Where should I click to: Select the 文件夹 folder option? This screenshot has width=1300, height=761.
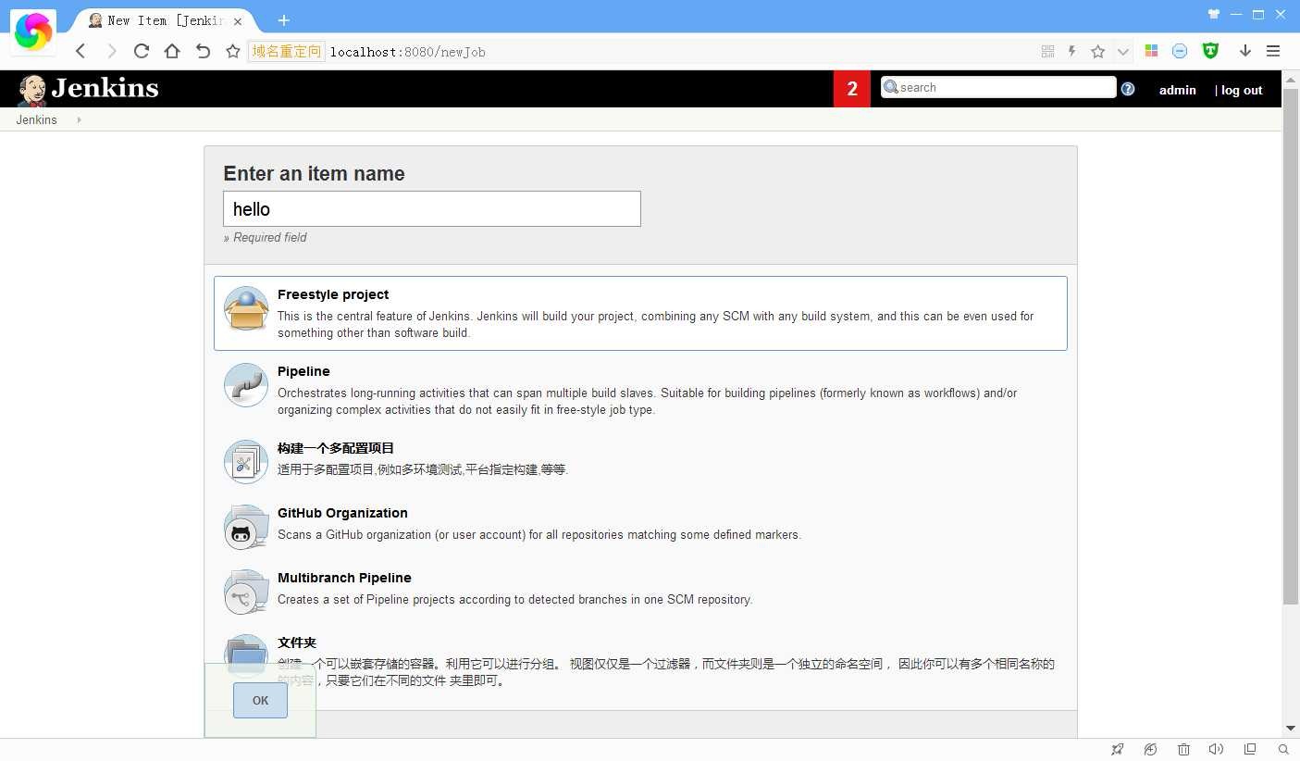pos(297,642)
